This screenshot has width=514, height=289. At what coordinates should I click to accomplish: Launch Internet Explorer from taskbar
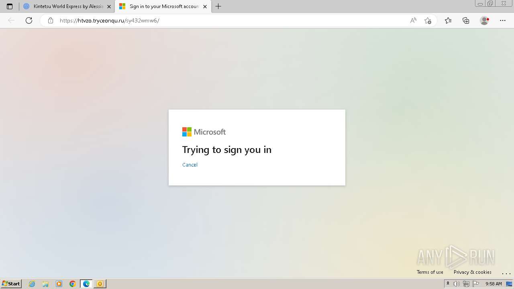[x=32, y=284]
